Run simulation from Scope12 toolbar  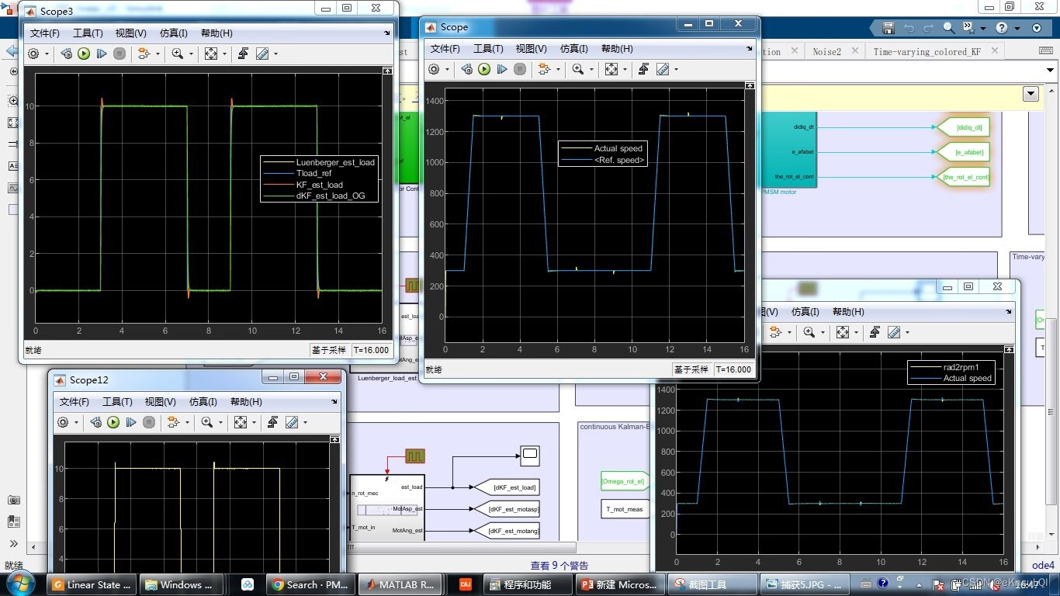pyautogui.click(x=113, y=422)
